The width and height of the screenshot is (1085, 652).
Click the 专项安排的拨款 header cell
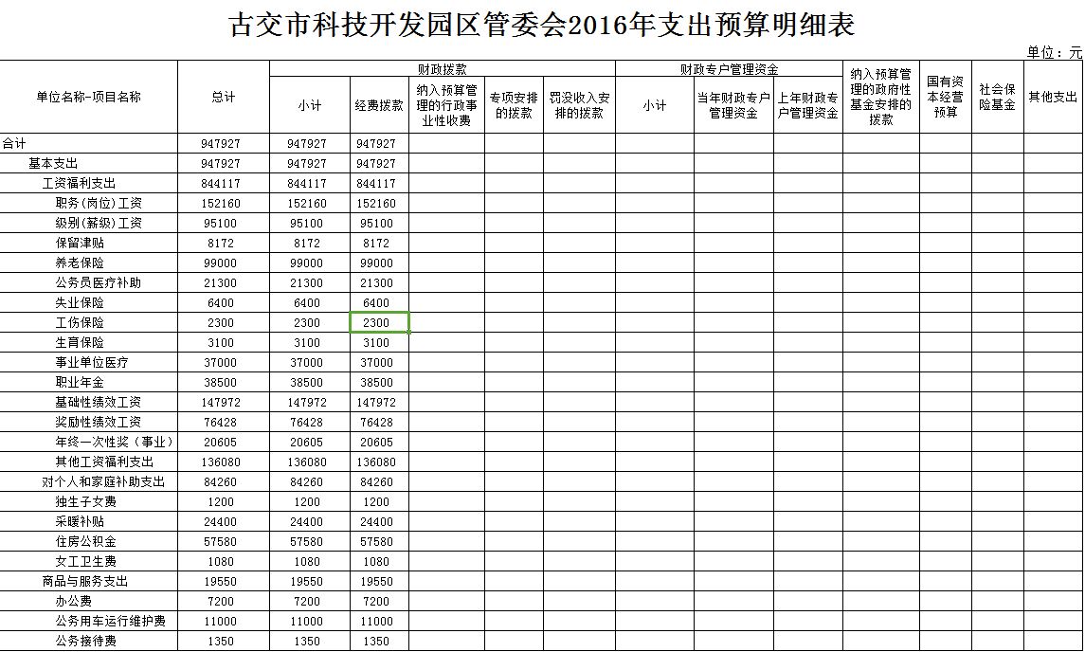(514, 105)
